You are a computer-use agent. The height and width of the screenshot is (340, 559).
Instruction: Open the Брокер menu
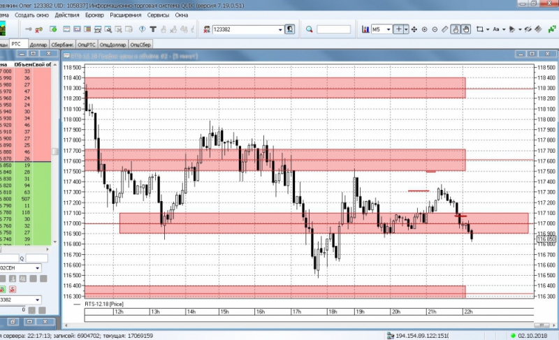click(94, 15)
